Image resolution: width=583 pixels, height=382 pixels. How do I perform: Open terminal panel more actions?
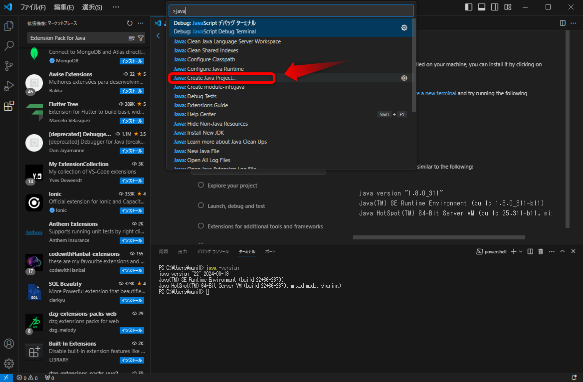(x=552, y=252)
